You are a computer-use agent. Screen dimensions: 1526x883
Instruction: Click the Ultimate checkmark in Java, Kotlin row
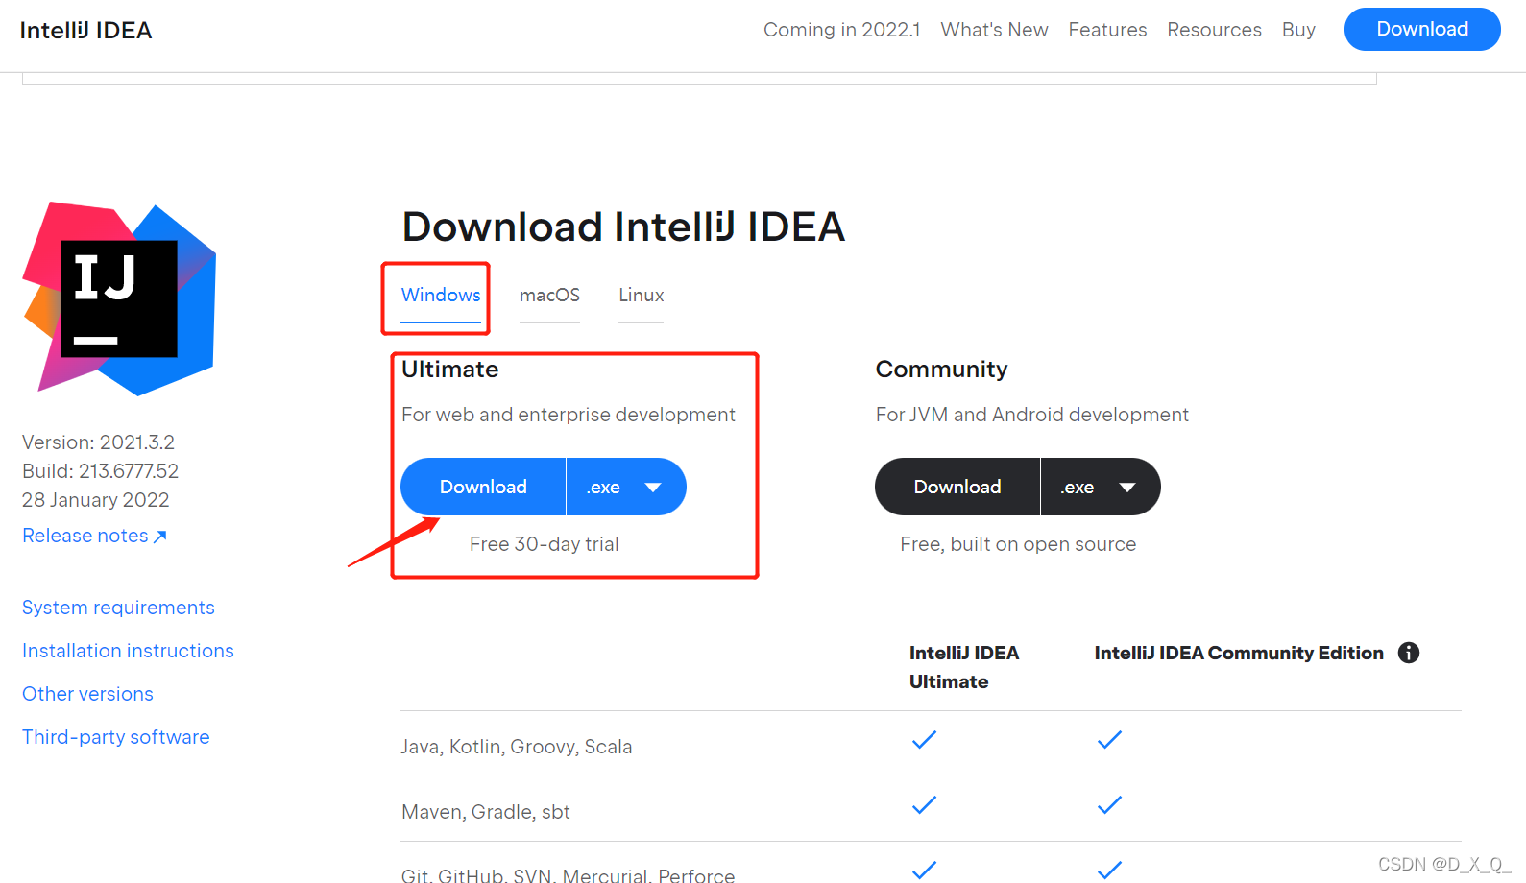(x=924, y=739)
